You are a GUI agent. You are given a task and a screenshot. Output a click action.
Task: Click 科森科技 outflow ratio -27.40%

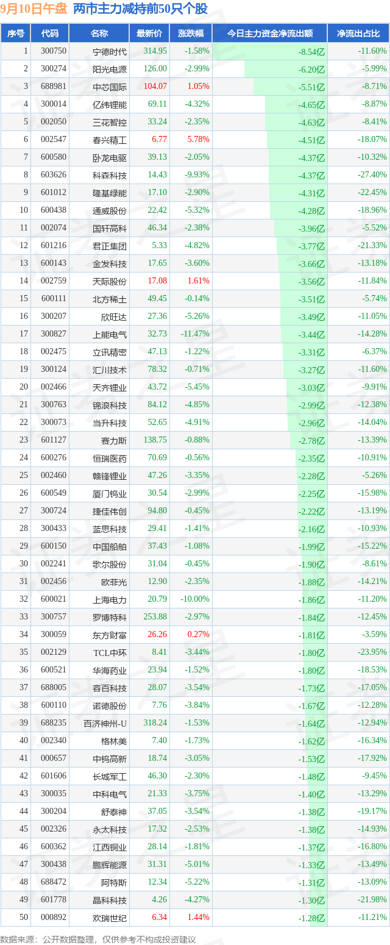[x=372, y=175]
